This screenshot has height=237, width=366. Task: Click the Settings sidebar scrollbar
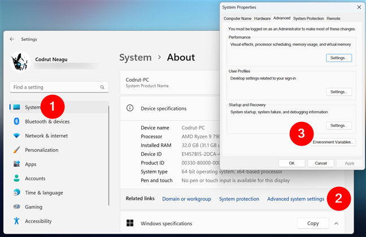tap(109, 156)
